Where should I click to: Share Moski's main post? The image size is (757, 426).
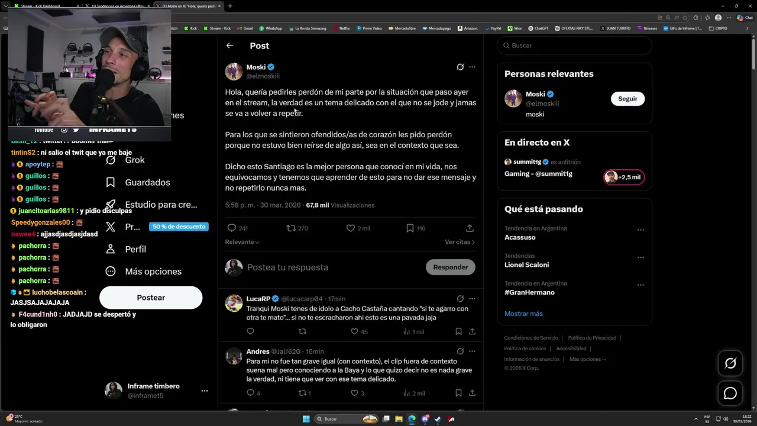tap(470, 228)
